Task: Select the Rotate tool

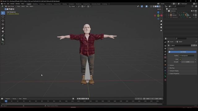Action: [3, 24]
